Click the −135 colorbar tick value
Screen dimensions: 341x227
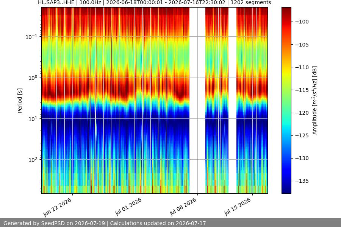[x=302, y=181]
